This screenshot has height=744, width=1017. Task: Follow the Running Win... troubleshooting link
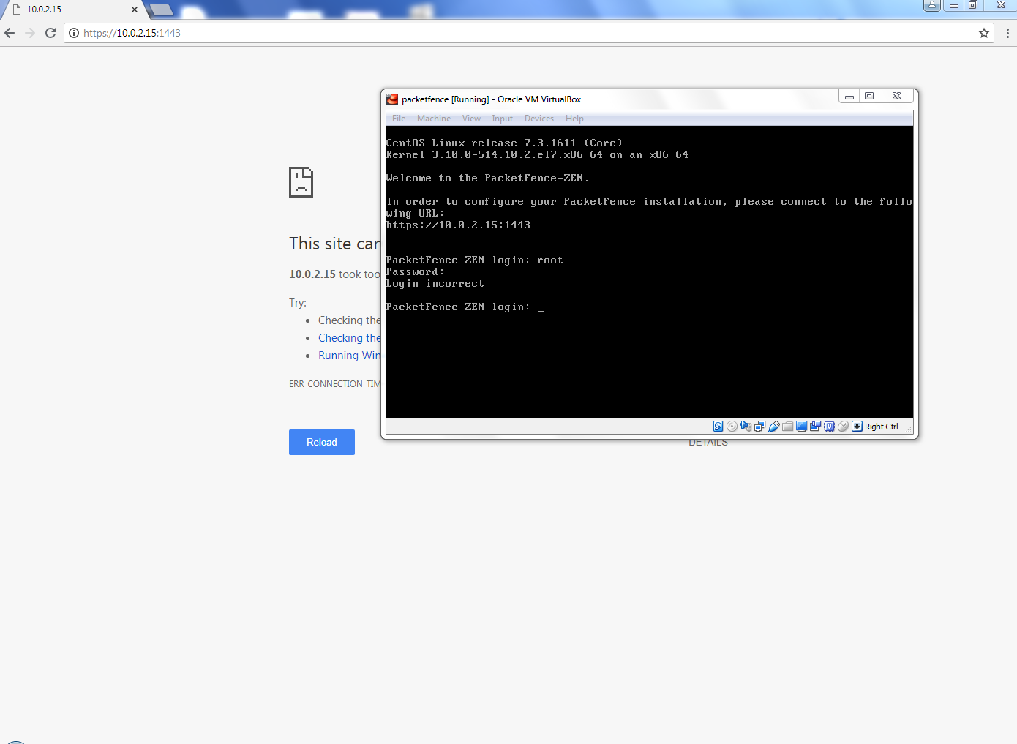[349, 355]
